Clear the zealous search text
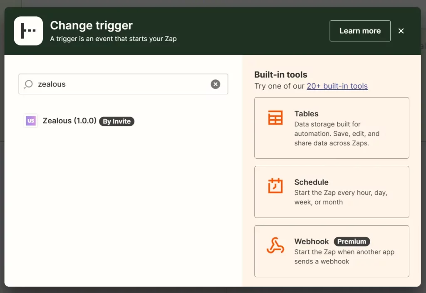The width and height of the screenshot is (426, 293). pyautogui.click(x=215, y=84)
